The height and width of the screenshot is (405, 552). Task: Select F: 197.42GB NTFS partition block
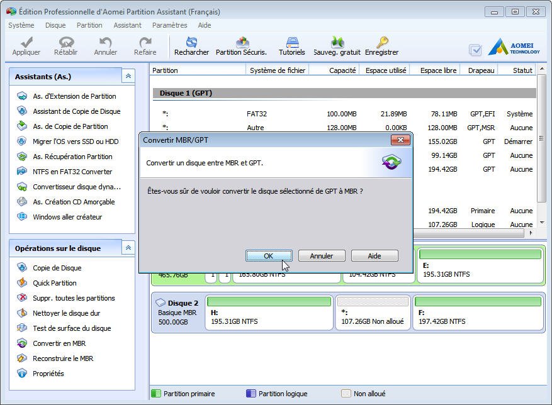[x=478, y=313]
